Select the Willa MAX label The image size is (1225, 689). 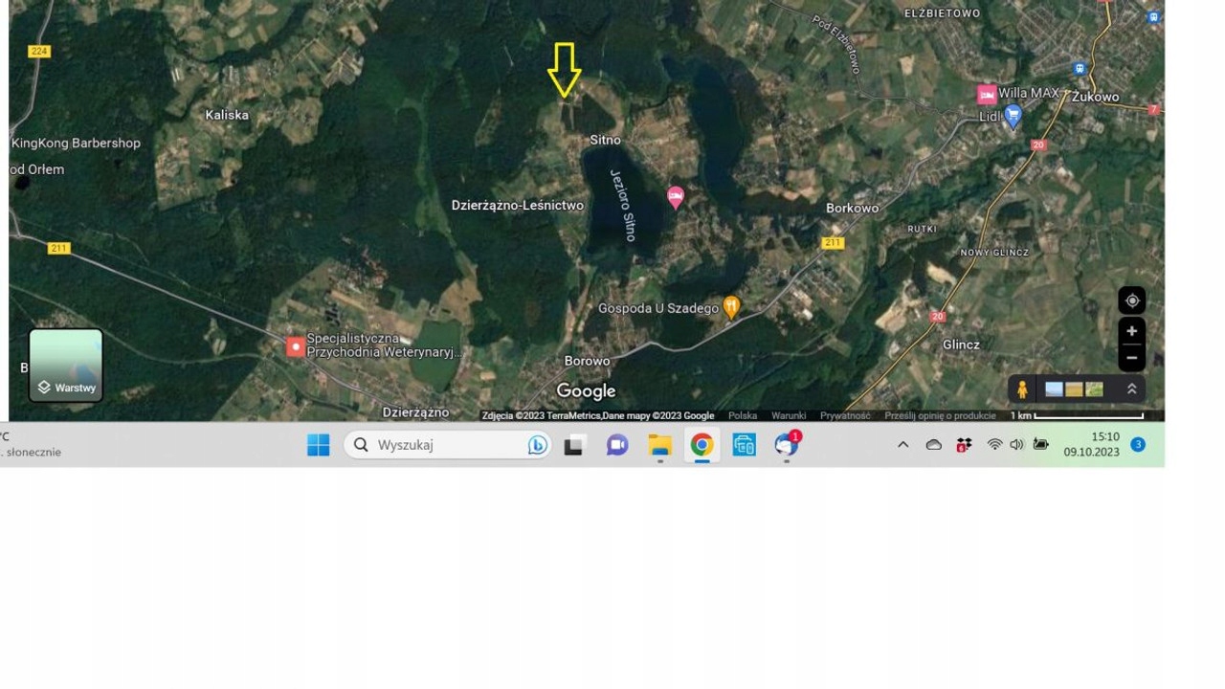coord(1029,94)
